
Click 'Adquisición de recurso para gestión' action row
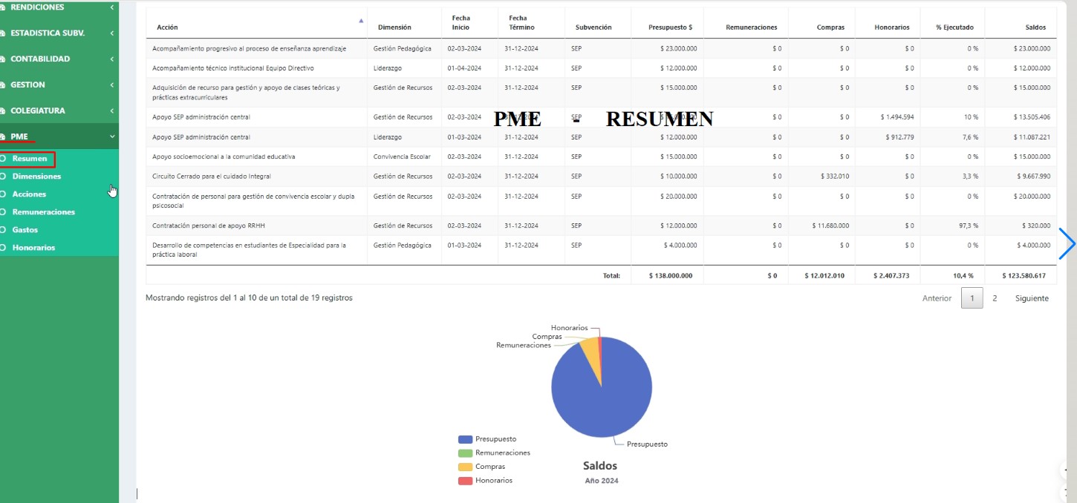[x=601, y=93]
